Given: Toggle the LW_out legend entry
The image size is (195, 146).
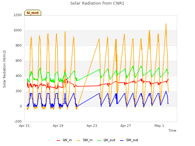Looking at the screenshot, I should coord(106,140).
